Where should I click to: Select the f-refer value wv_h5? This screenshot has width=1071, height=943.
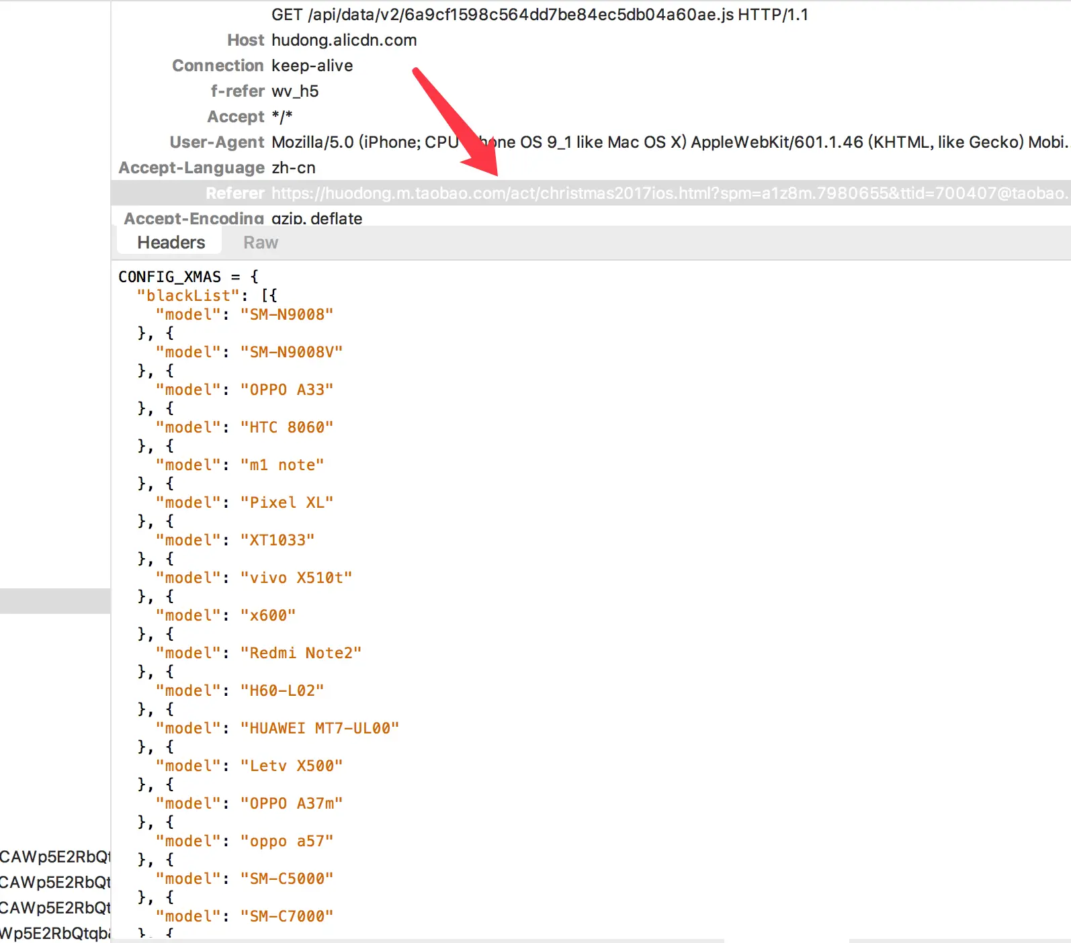[295, 91]
